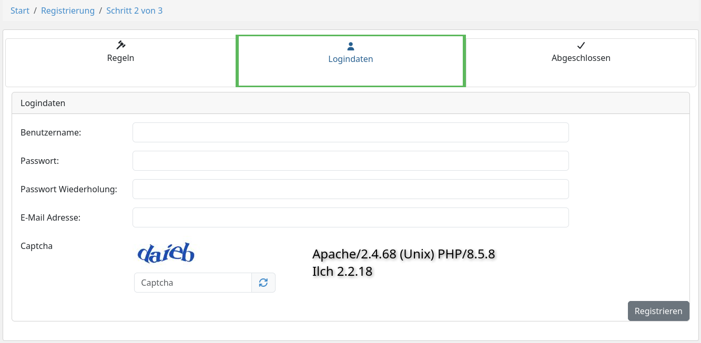Select the Logindaten step label

351,59
